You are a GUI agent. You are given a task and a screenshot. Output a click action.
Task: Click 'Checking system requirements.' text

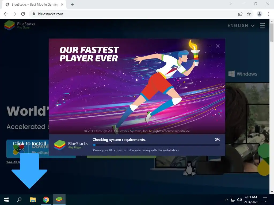tap(119, 140)
